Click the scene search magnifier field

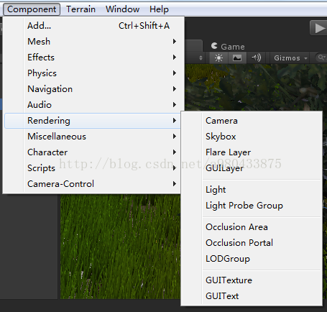[321, 58]
